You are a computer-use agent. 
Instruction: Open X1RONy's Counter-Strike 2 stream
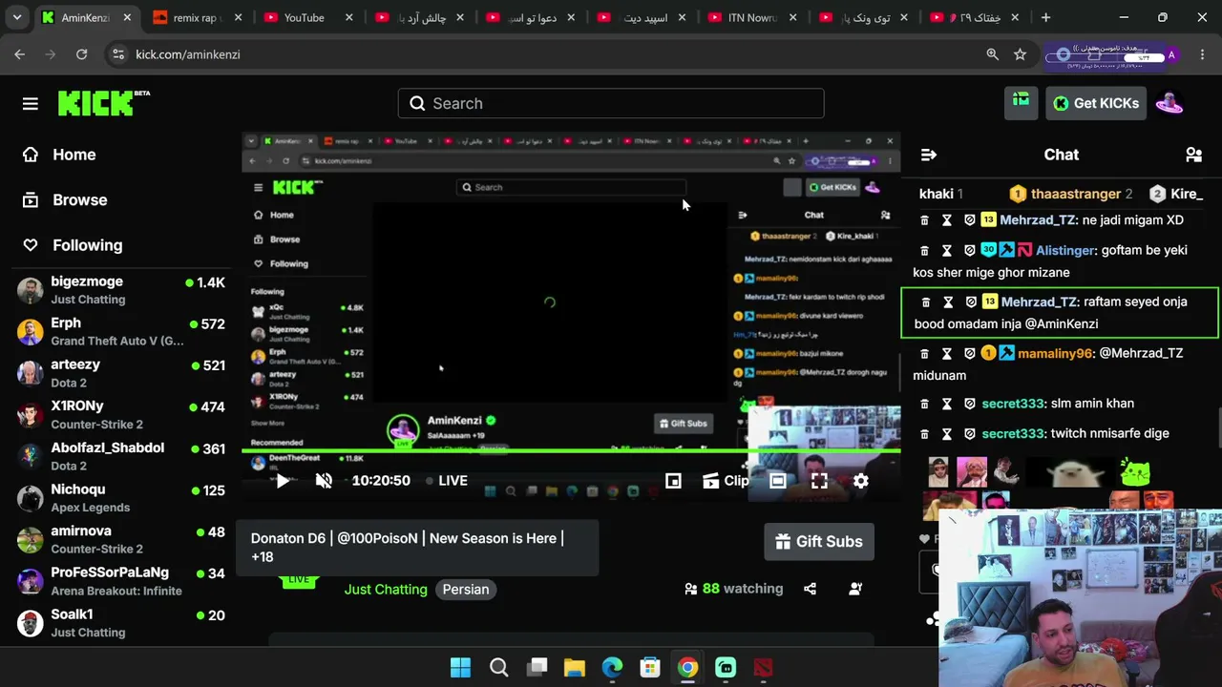[x=121, y=414]
